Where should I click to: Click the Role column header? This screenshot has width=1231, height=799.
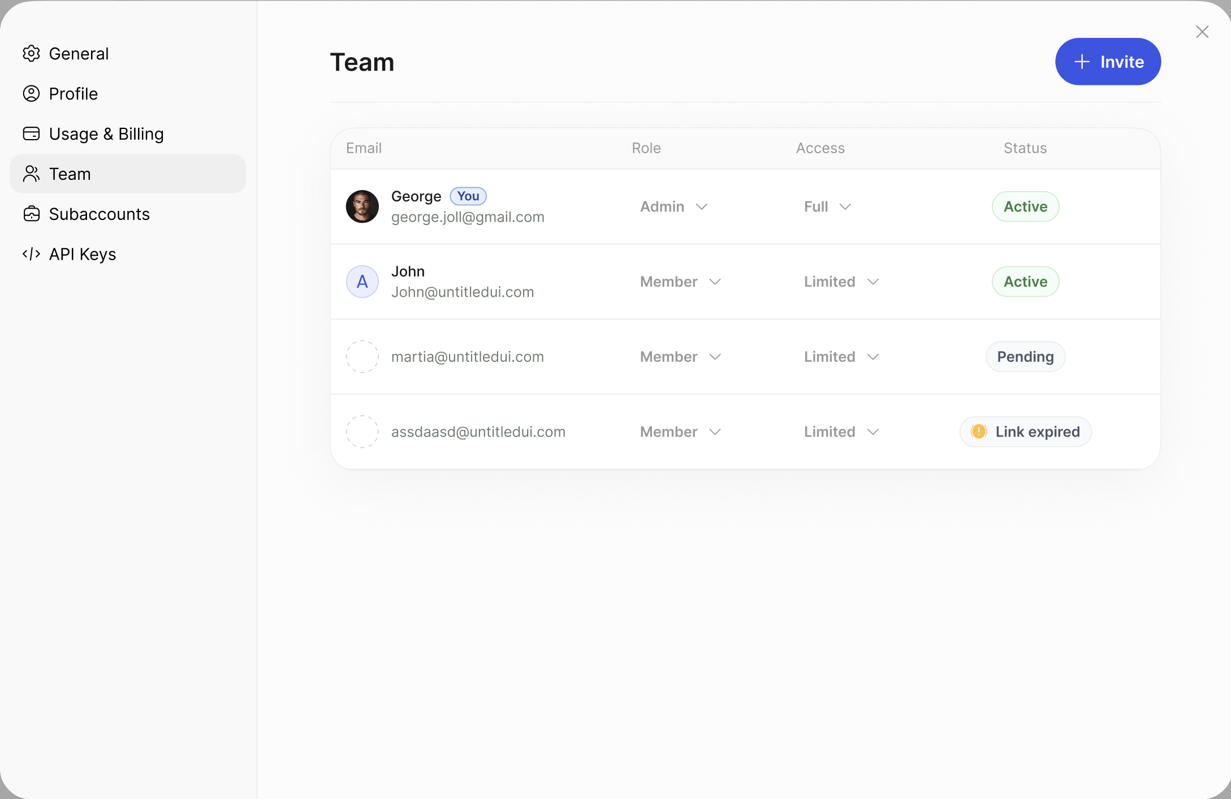click(x=646, y=148)
